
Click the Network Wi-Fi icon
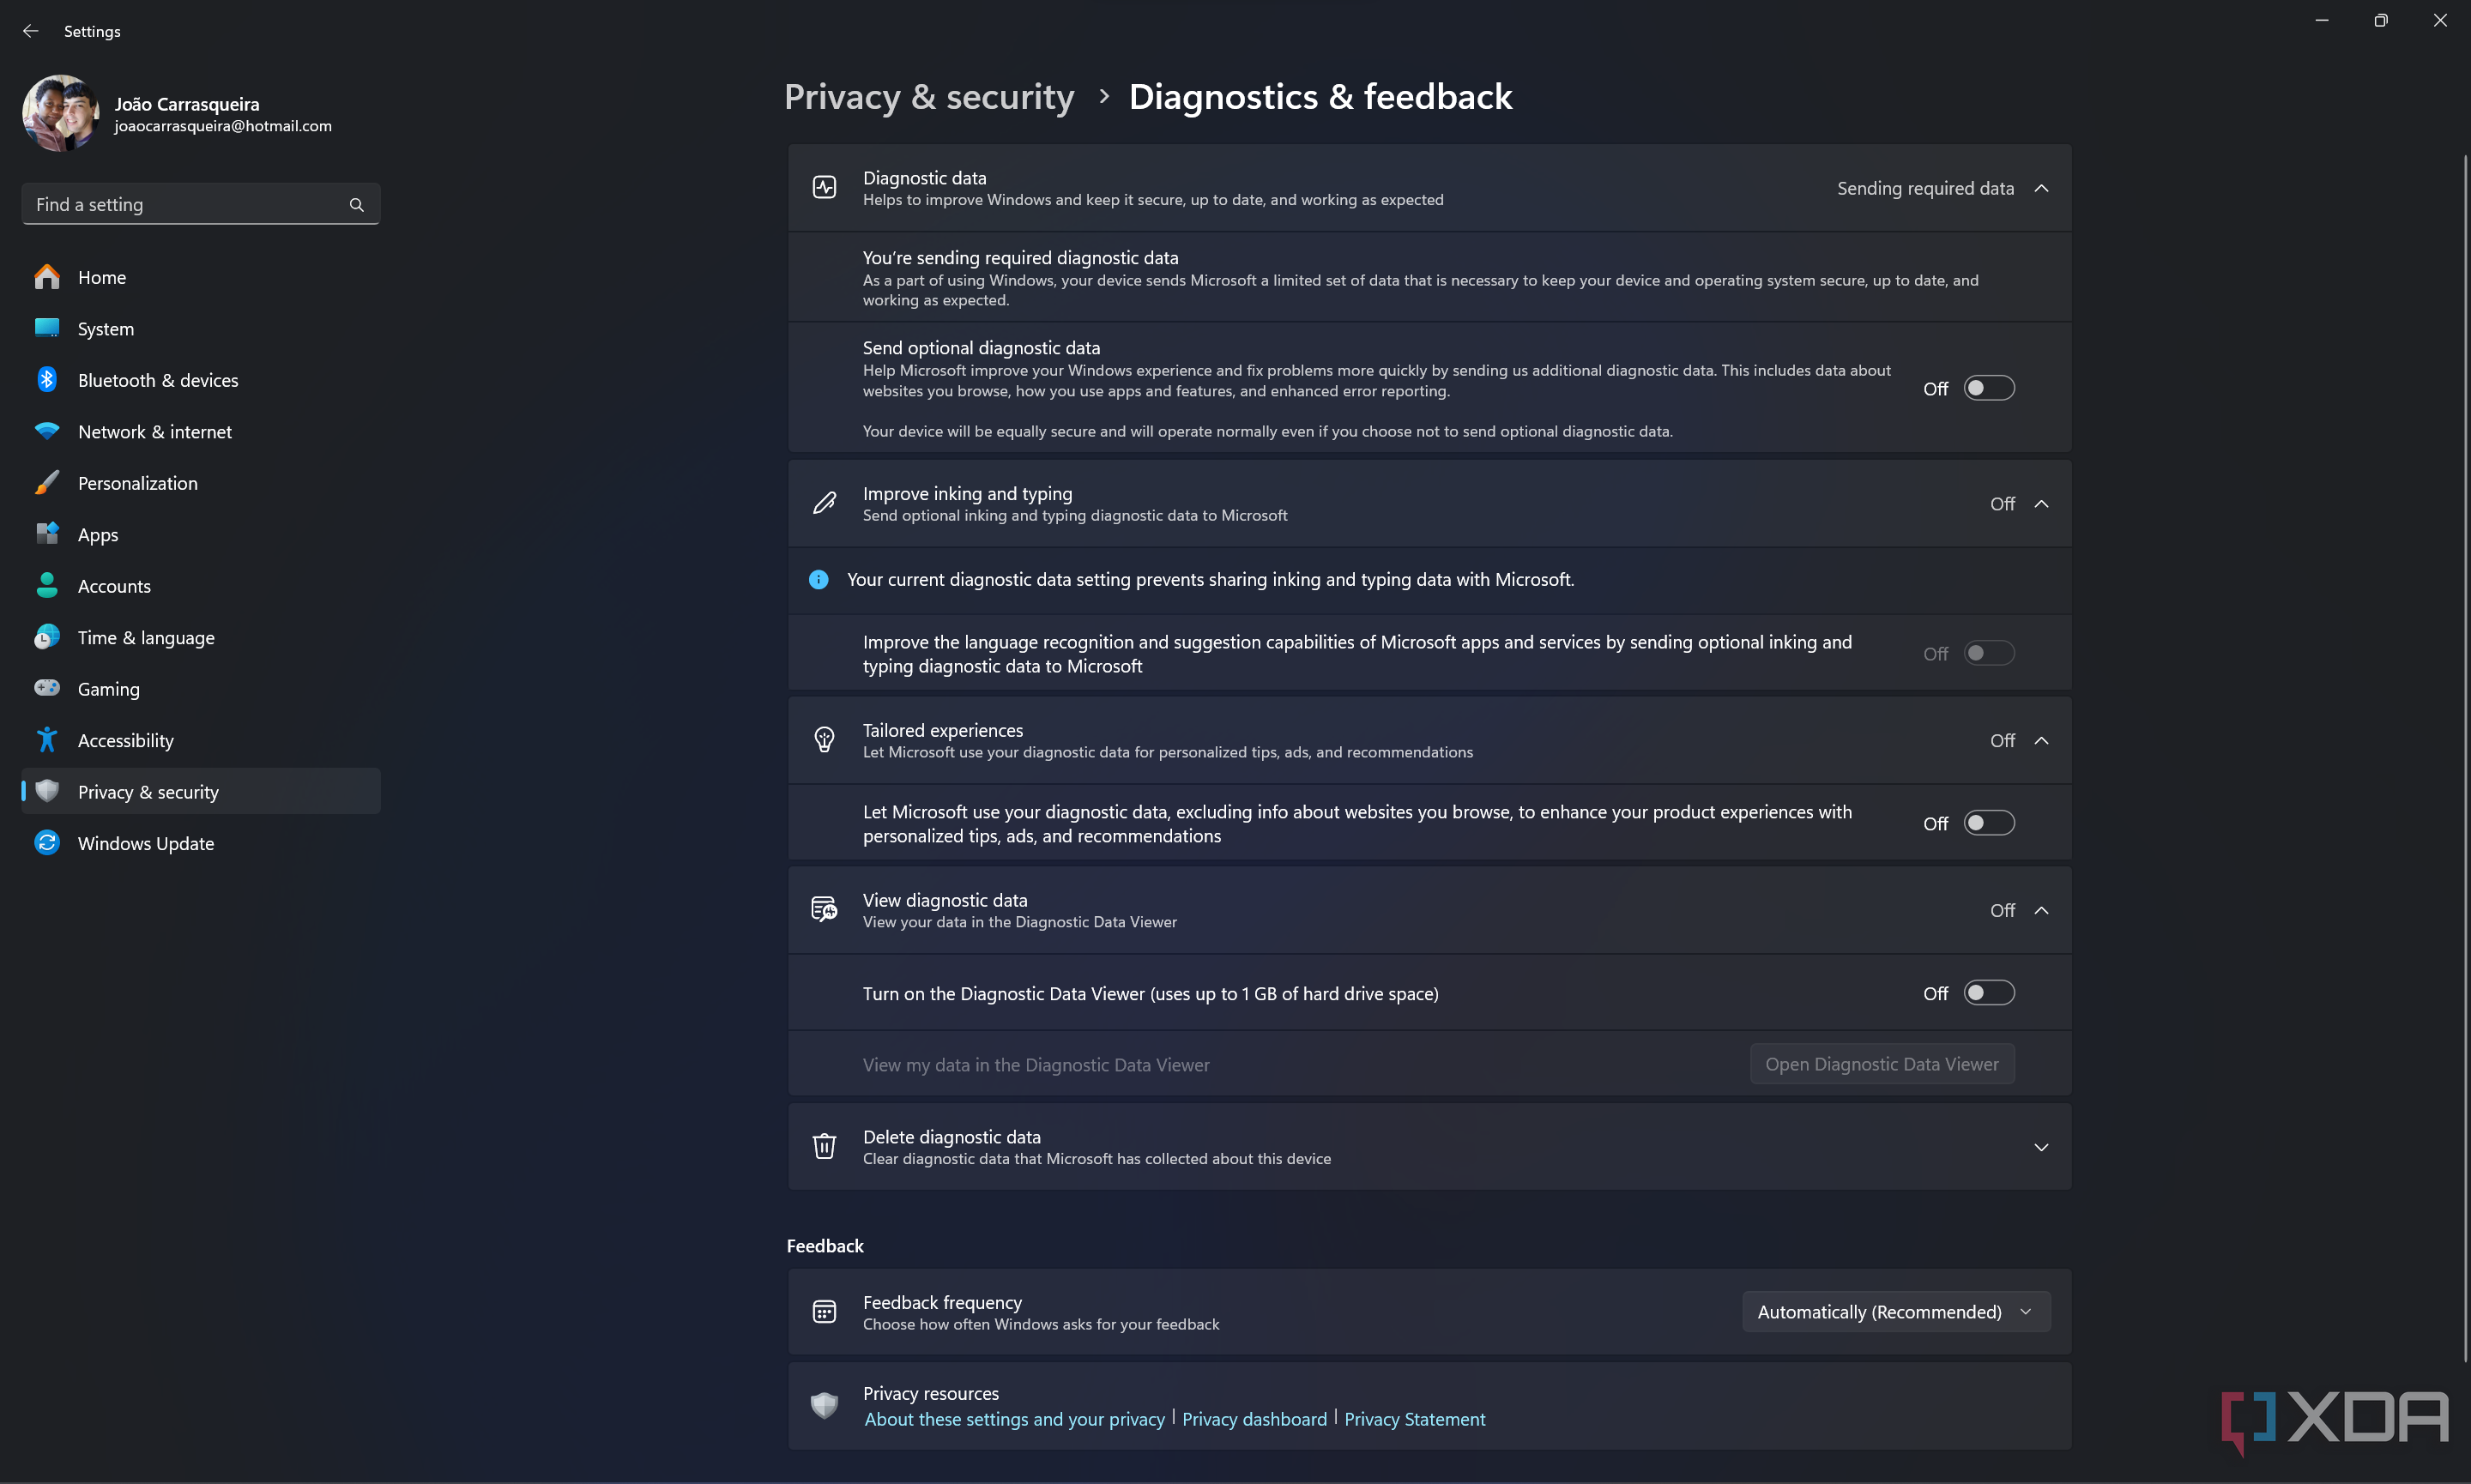pos(47,431)
